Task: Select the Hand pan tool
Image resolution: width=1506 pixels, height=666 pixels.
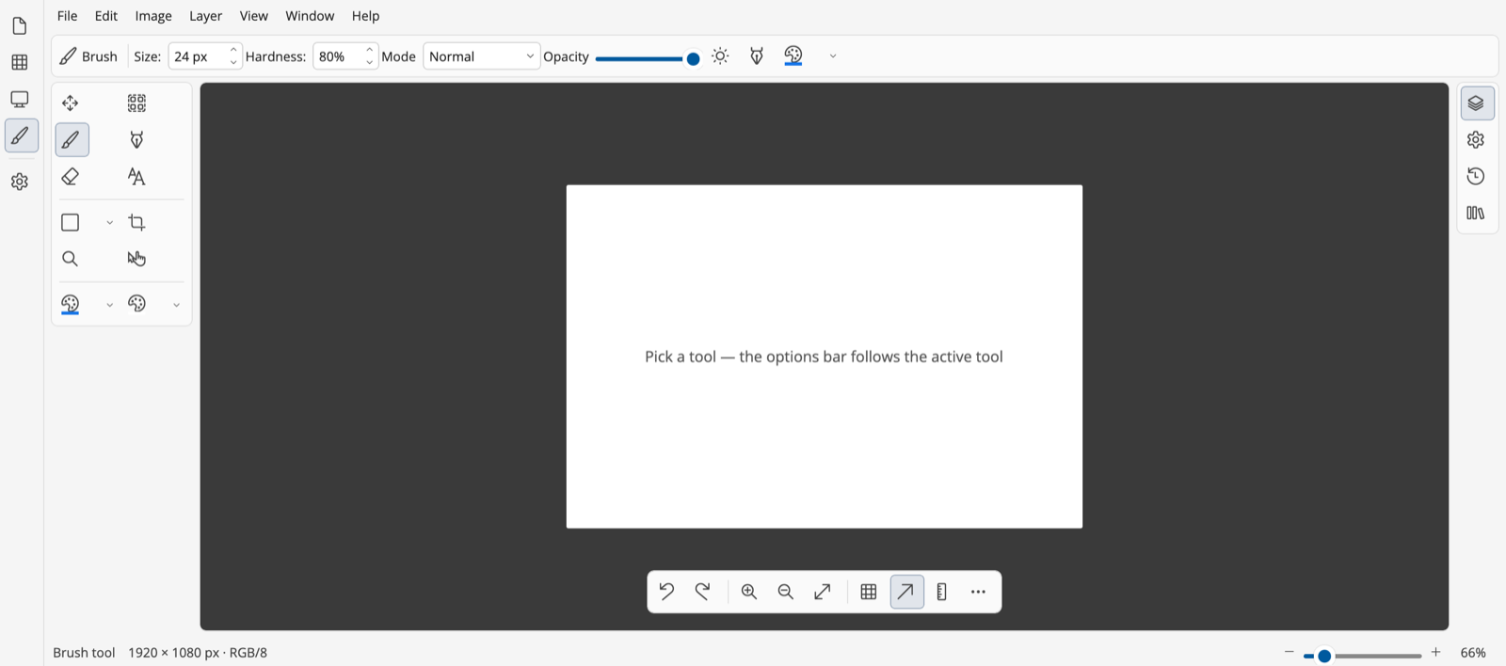Action: point(136,259)
